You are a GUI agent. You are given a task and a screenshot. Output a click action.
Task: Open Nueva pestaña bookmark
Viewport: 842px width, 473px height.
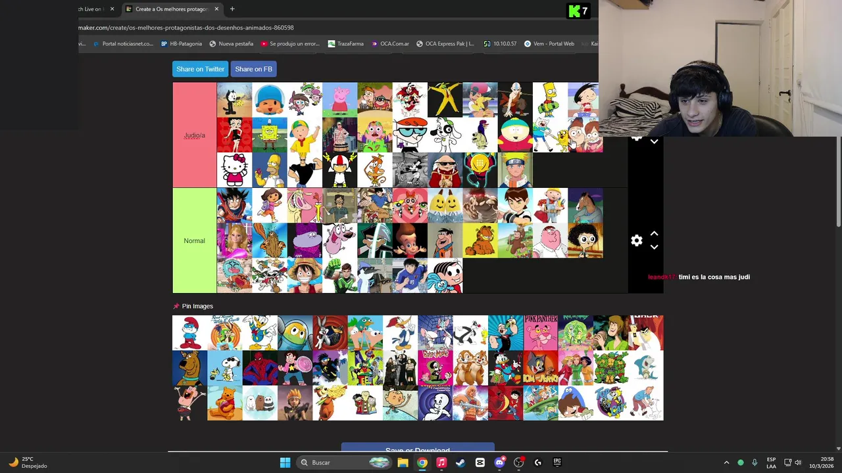click(x=232, y=44)
